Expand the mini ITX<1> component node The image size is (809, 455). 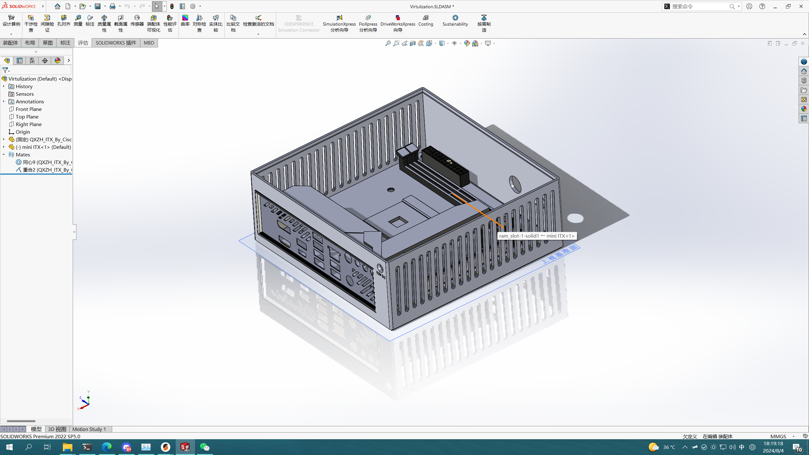(x=4, y=147)
